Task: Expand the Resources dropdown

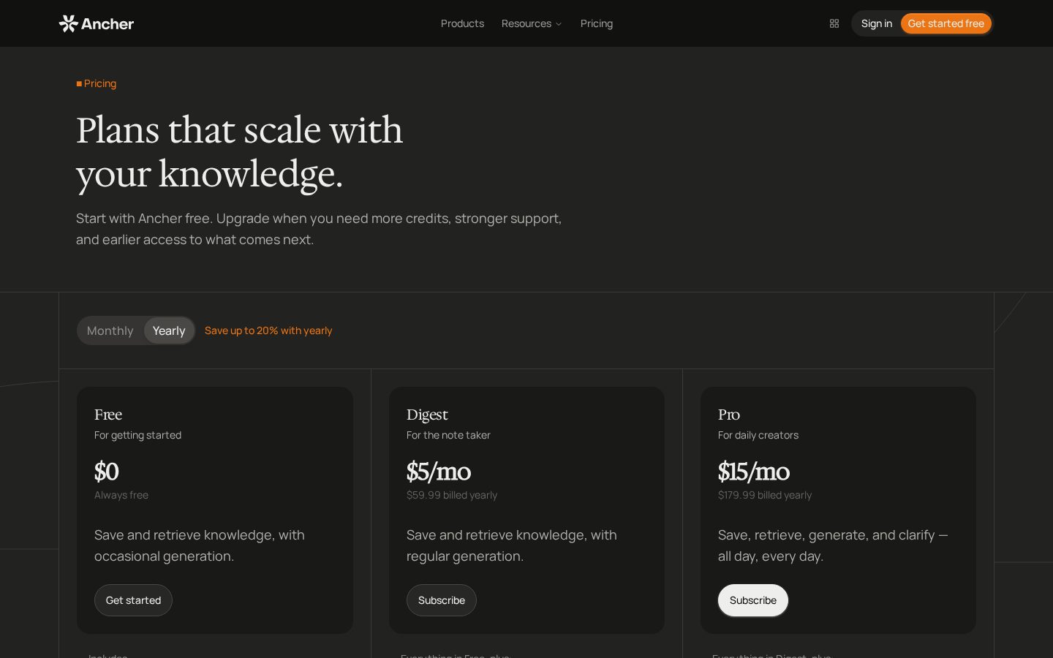Action: click(532, 23)
